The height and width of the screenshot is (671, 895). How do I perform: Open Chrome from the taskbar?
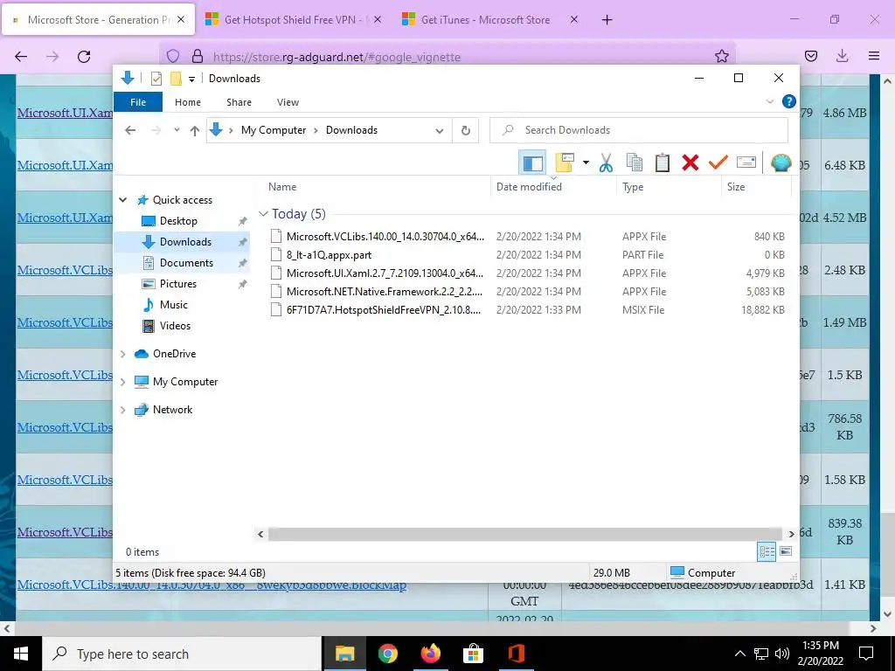click(x=387, y=654)
